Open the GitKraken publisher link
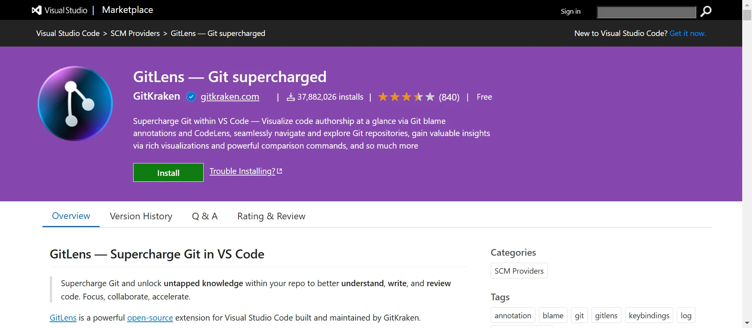Image resolution: width=752 pixels, height=328 pixels. click(157, 96)
